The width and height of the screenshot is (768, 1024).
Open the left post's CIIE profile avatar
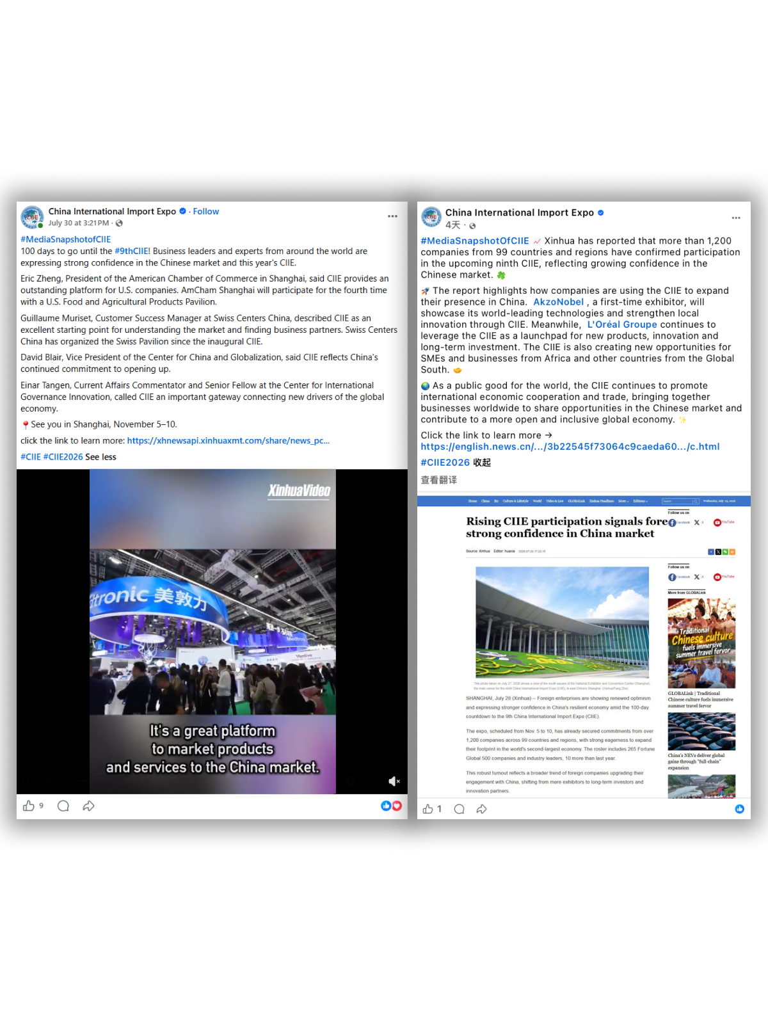[32, 217]
